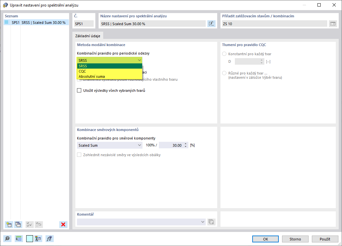Click the damping D value field
The width and height of the screenshot is (342, 246).
coord(247,61)
